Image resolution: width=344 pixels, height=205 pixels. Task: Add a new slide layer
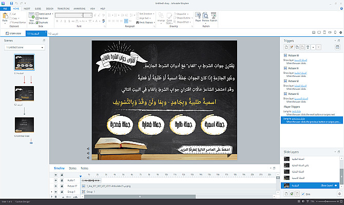(x=286, y=194)
